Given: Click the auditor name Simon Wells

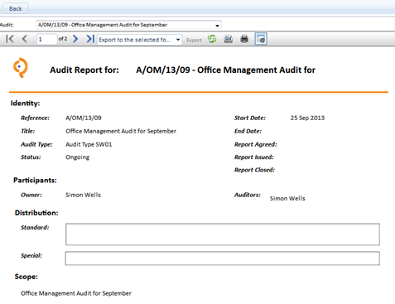Looking at the screenshot, I should coord(287,199).
